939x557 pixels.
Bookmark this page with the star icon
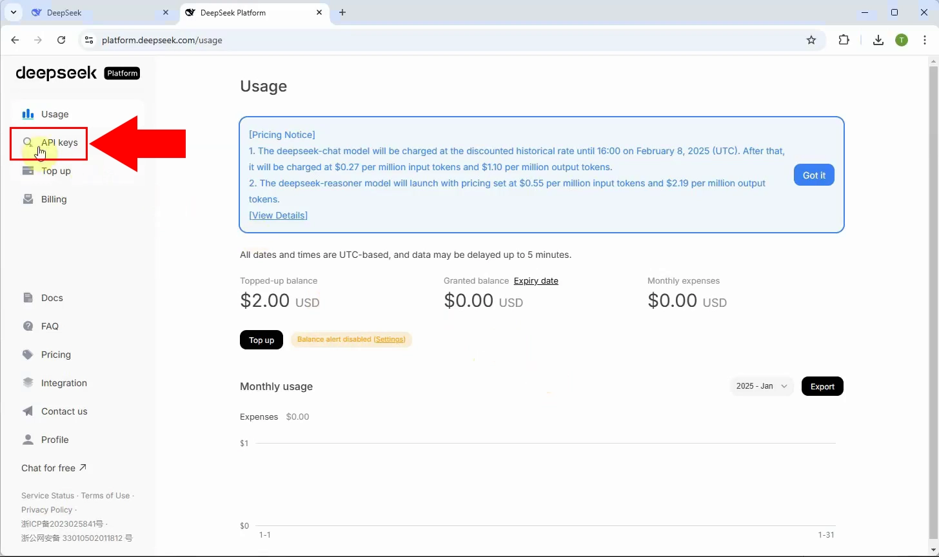click(x=811, y=40)
